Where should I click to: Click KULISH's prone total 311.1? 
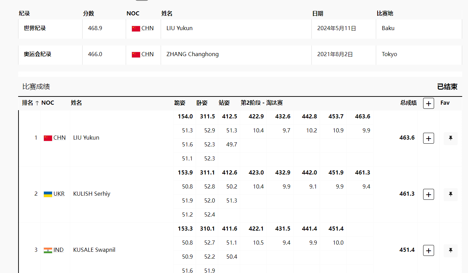coord(208,172)
